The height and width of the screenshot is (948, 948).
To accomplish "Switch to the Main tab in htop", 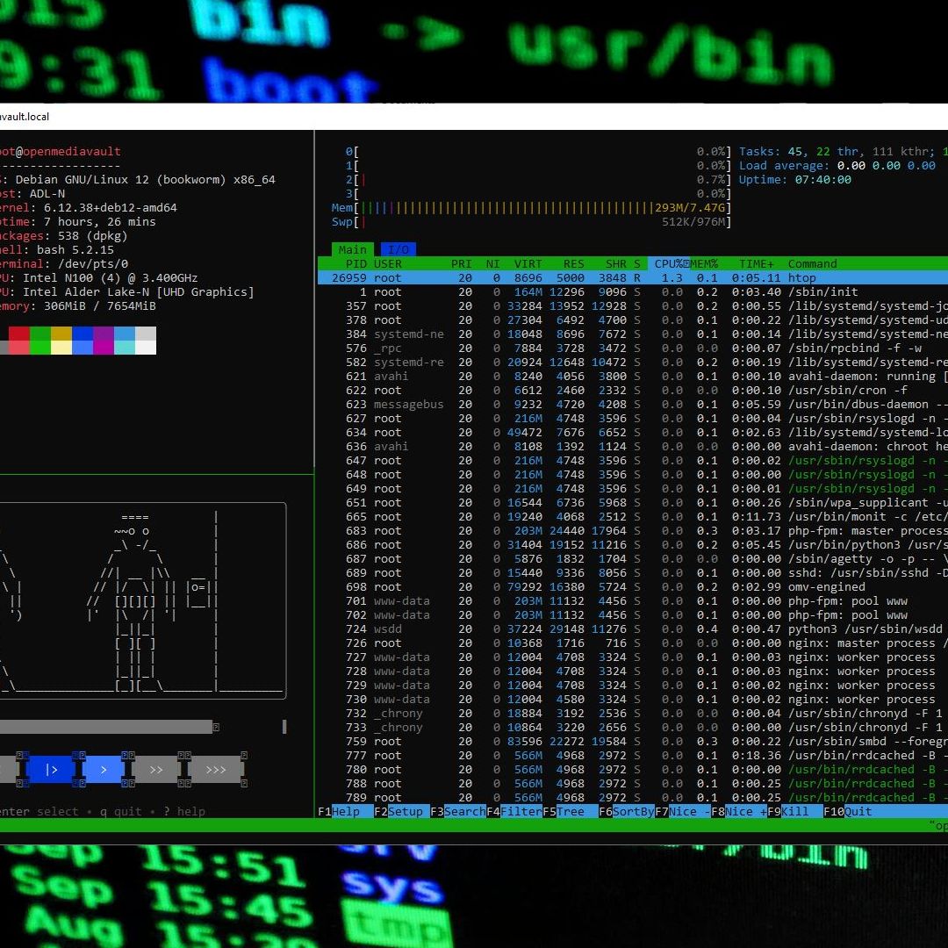I will 353,249.
